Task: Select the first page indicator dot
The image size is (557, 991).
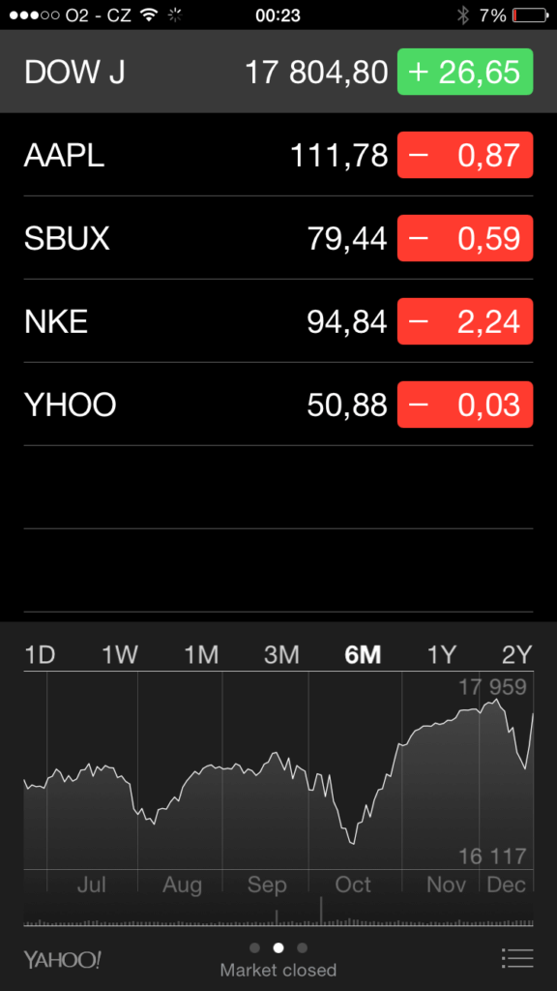Action: [255, 947]
